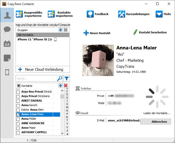Add new contact via Kontakte header plus
Image resolution: width=175 pixels, height=143 pixels.
click(x=61, y=86)
